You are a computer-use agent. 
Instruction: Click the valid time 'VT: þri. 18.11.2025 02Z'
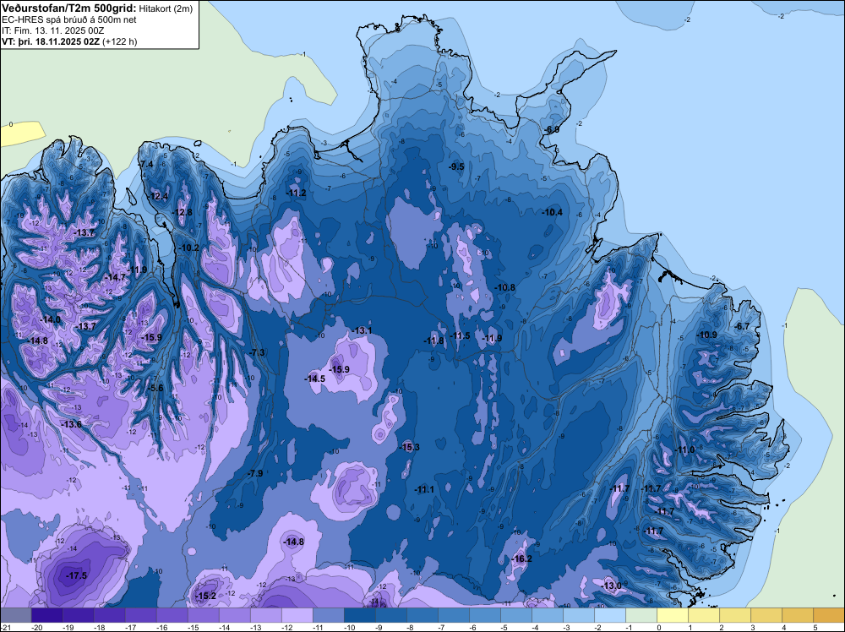click(51, 41)
